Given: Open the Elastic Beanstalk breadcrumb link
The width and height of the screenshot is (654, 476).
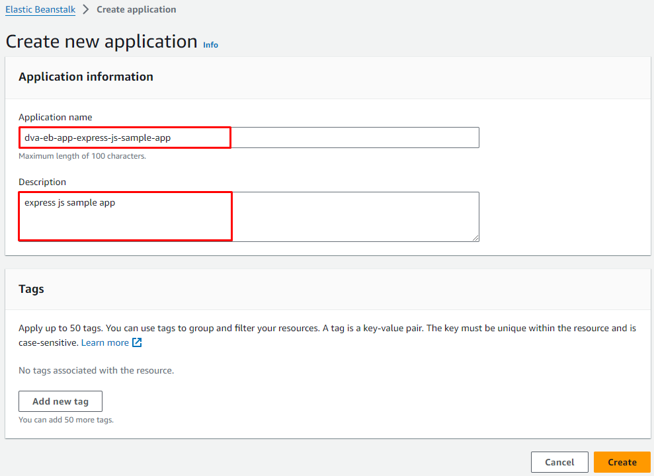Looking at the screenshot, I should pos(40,10).
